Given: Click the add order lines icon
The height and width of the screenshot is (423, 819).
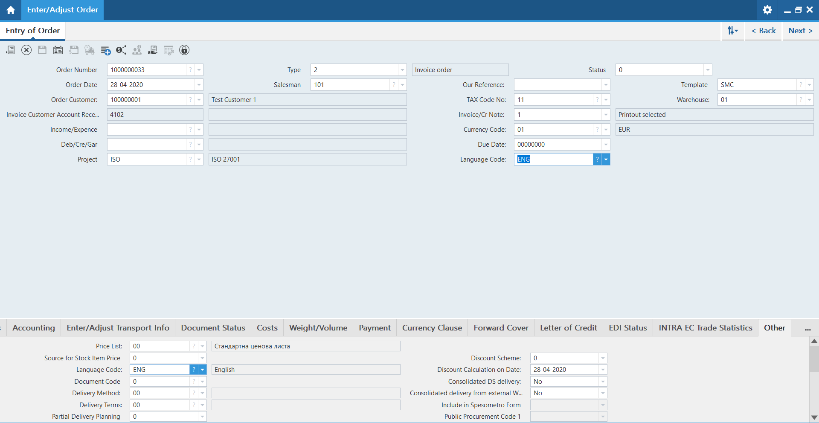Looking at the screenshot, I should coord(105,50).
